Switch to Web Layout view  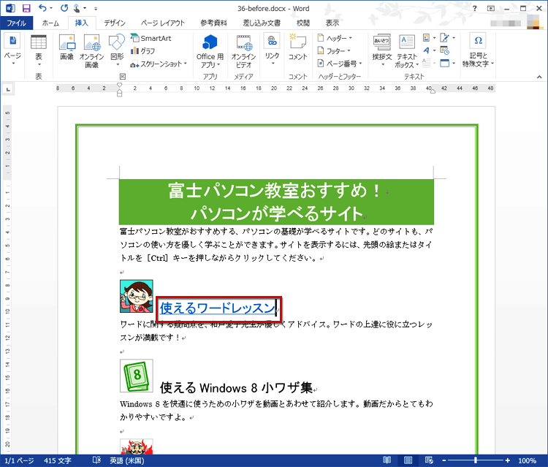429,460
